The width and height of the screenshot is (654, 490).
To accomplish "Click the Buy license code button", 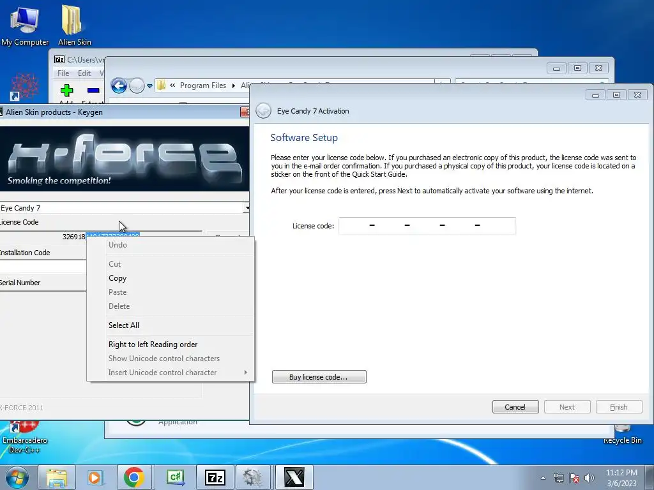I will 319,376.
